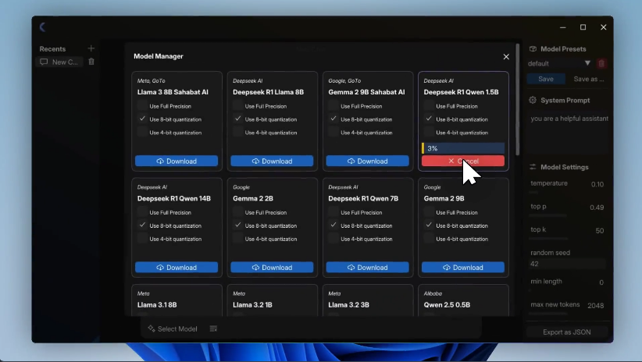Select the Qwen 2.5 0.5B card title
Image resolution: width=642 pixels, height=362 pixels.
coord(447,305)
